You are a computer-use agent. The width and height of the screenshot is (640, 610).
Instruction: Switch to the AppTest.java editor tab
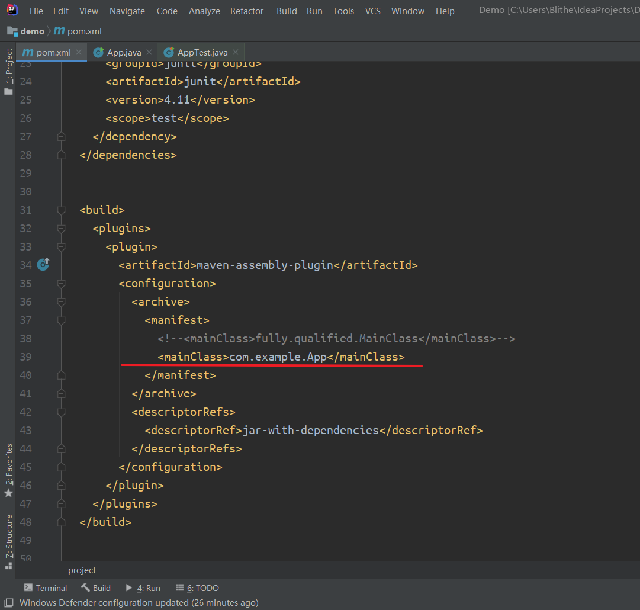tap(202, 52)
